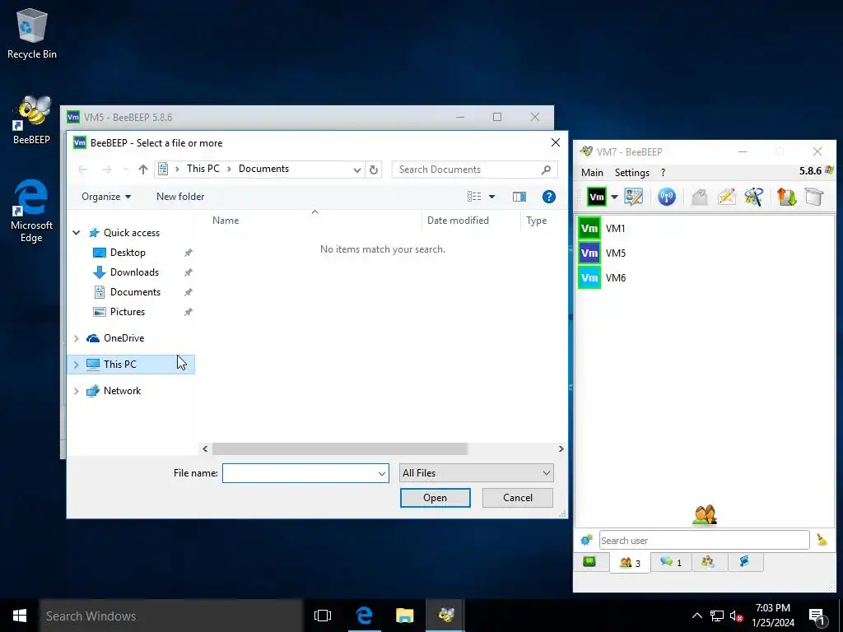
Task: Open File Explorer from the taskbar
Action: tap(405, 616)
